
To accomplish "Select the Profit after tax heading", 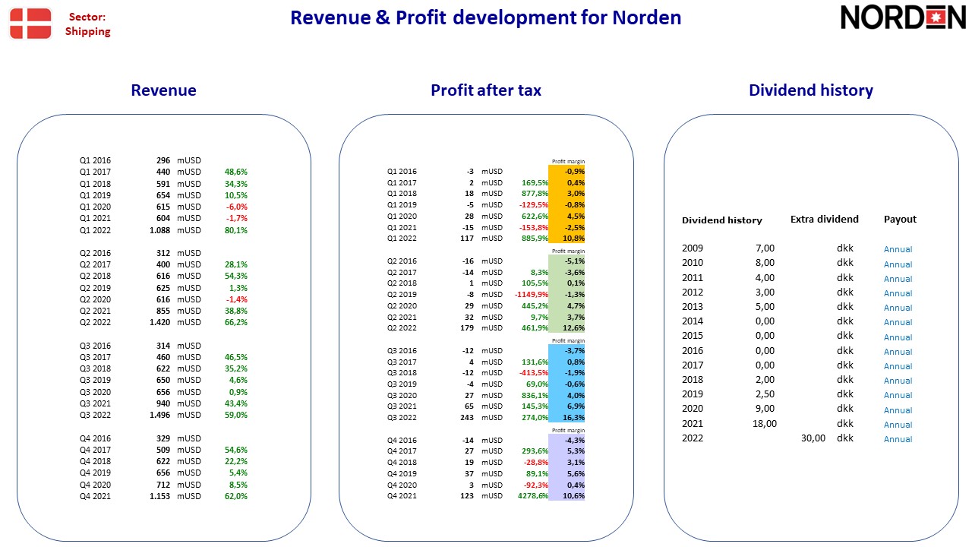I will click(x=486, y=90).
